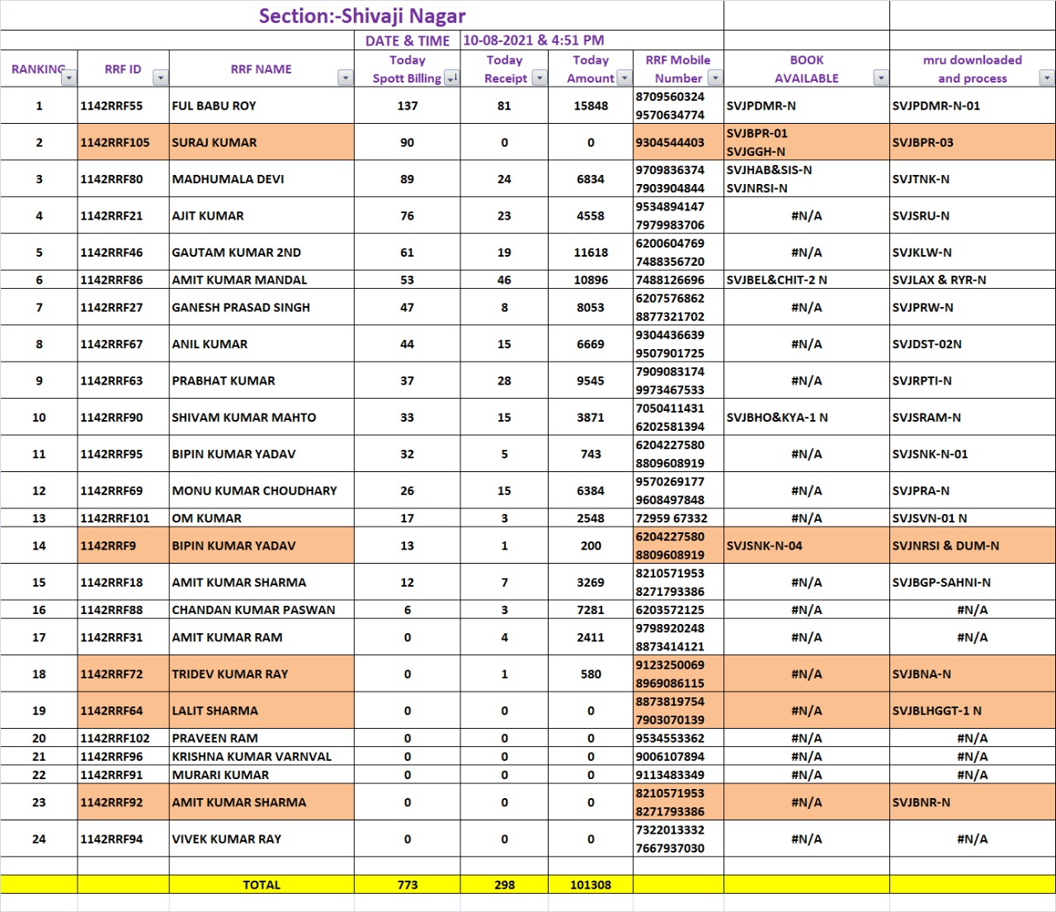This screenshot has width=1056, height=912.
Task: Select the title cell 'Section:-Shivaji Nagar'
Action: point(362,16)
